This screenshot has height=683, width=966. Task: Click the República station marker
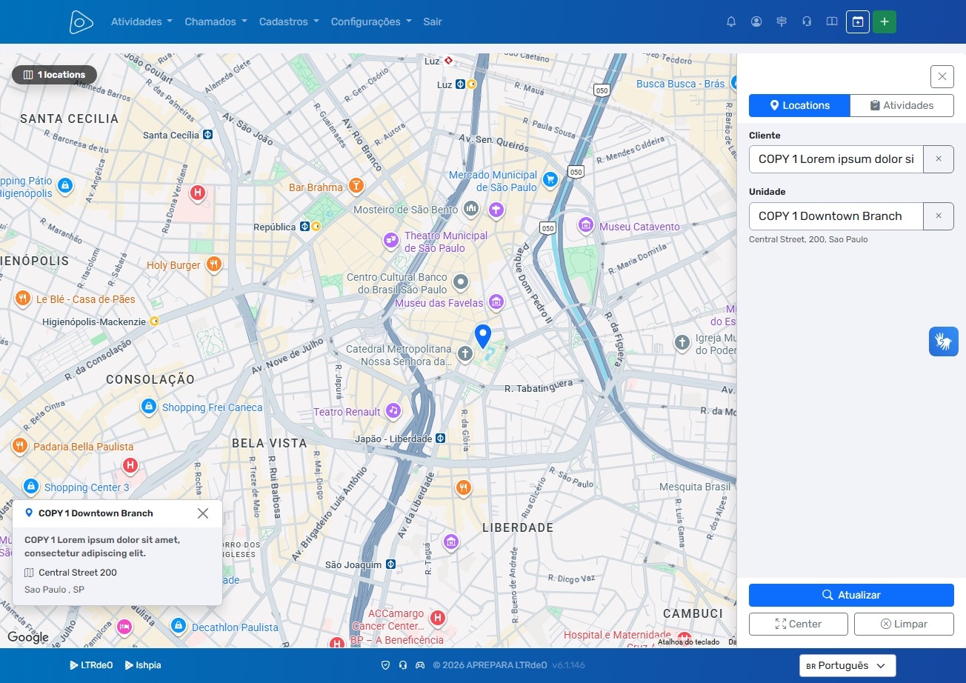[304, 227]
